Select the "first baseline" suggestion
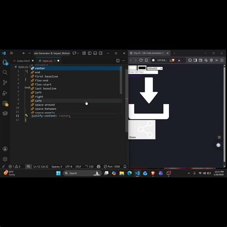This screenshot has height=227, width=227. pyautogui.click(x=76, y=76)
